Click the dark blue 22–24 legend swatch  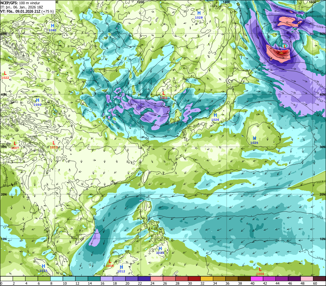click(144, 279)
